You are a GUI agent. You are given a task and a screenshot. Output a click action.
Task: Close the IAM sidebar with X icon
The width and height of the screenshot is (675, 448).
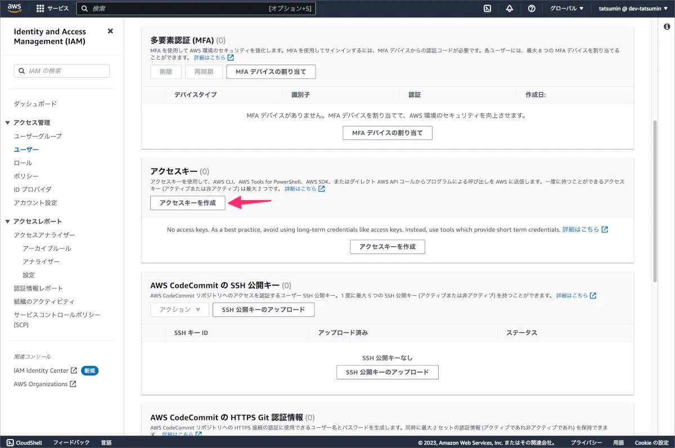110,31
